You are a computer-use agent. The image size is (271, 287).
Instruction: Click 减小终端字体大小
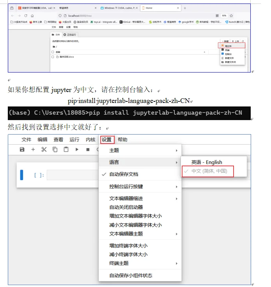click(140, 254)
